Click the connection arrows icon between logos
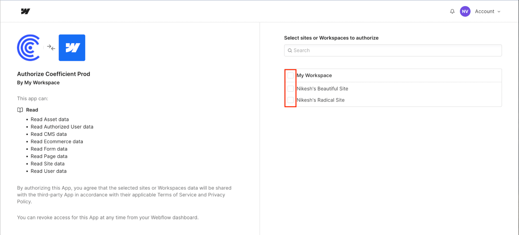This screenshot has height=235, width=519. click(51, 48)
